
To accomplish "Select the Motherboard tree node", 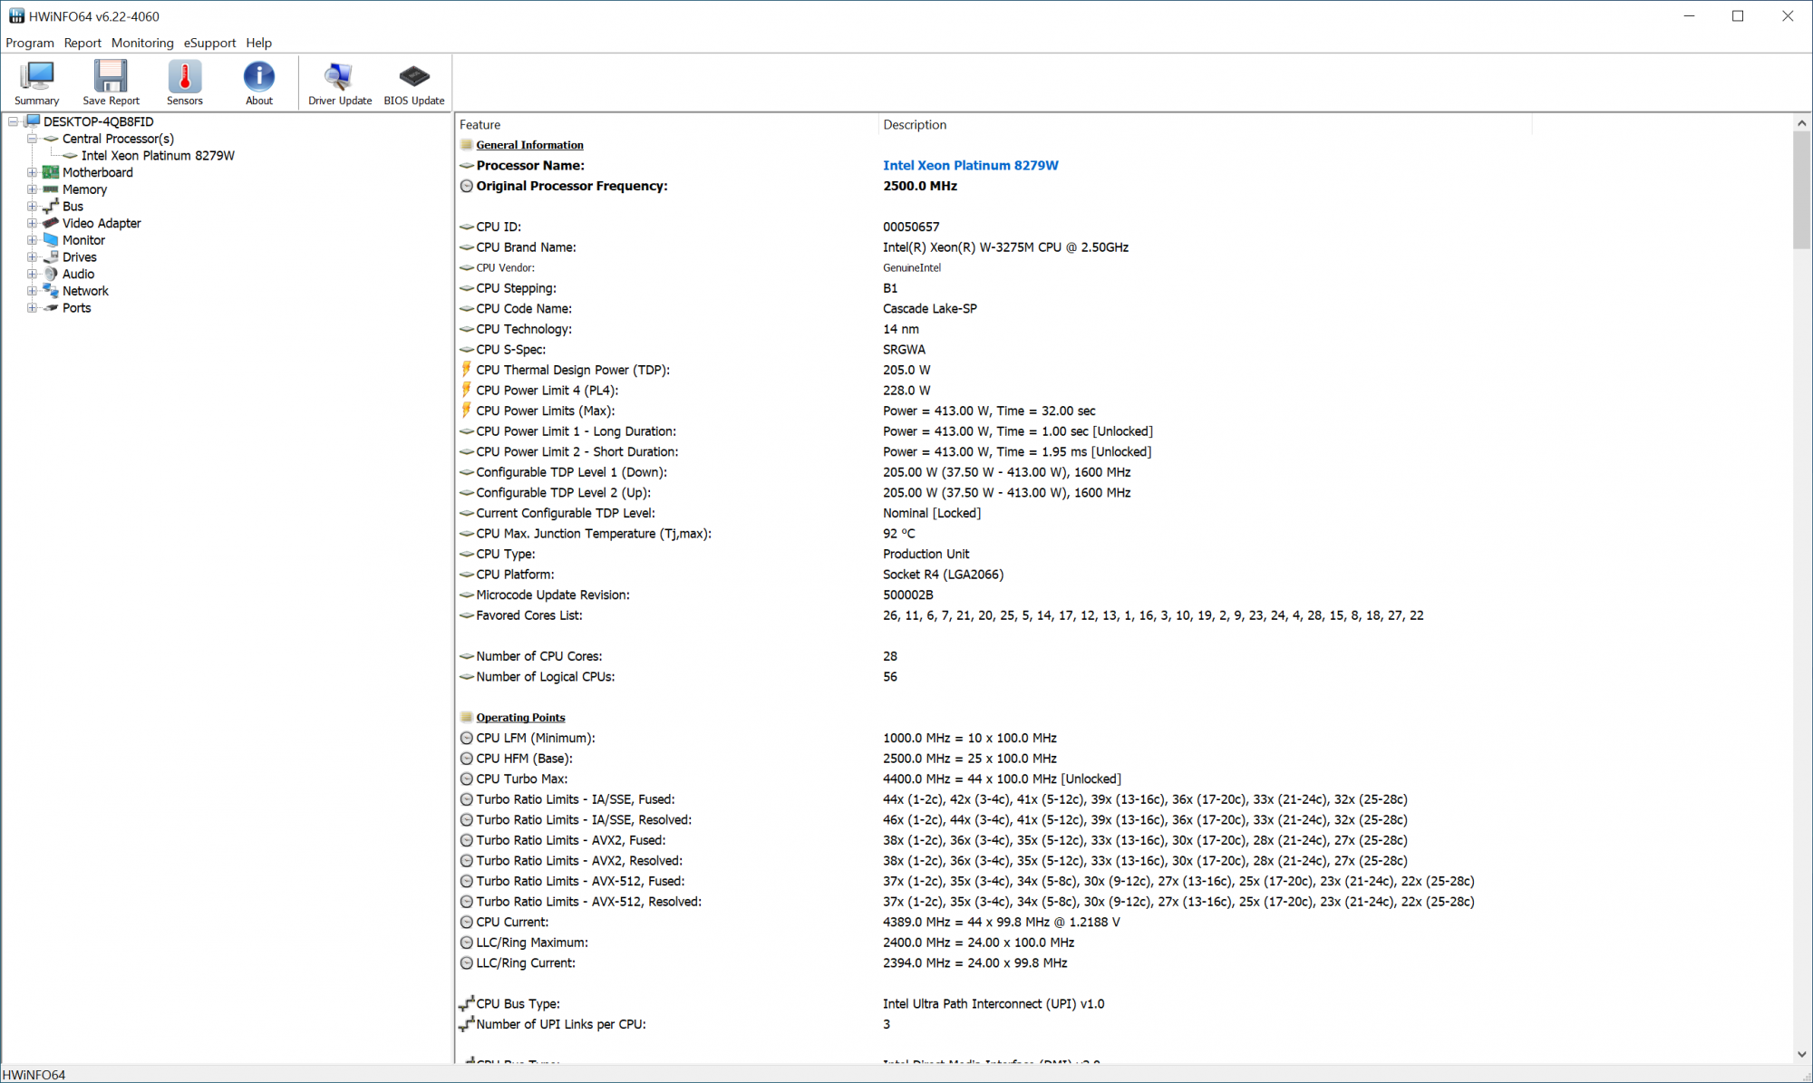I will 97,172.
